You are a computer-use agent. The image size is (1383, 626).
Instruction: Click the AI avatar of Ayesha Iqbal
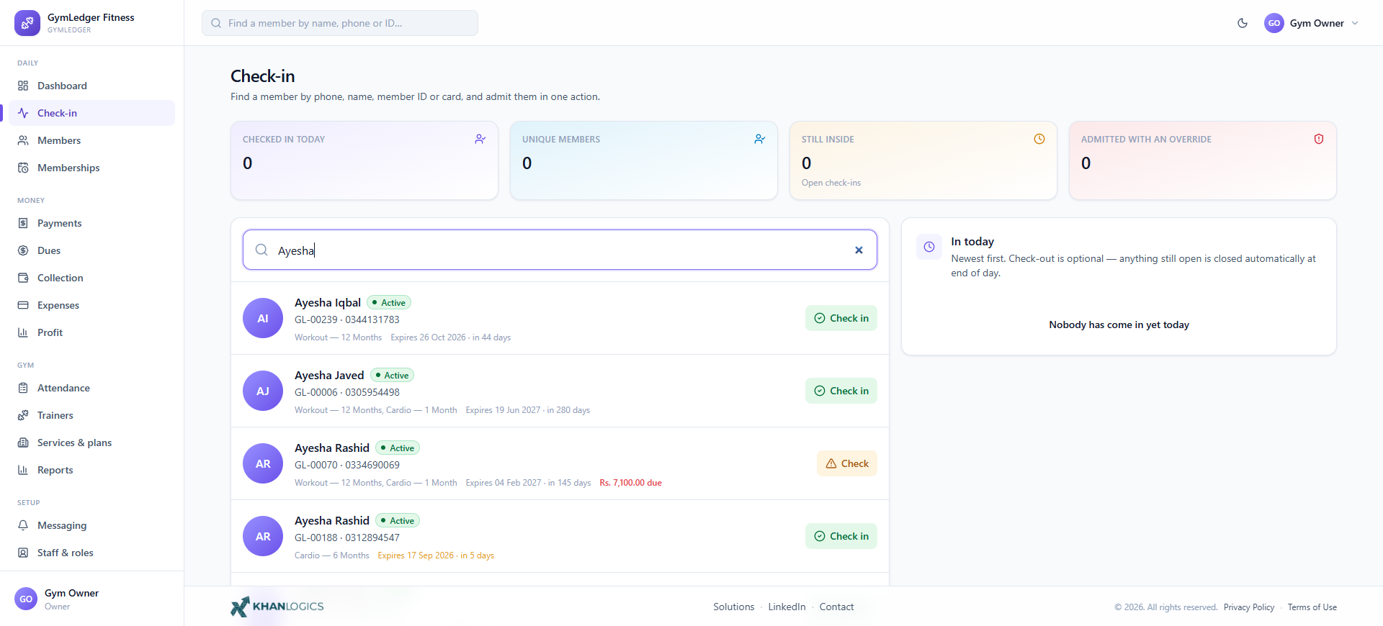[263, 318]
